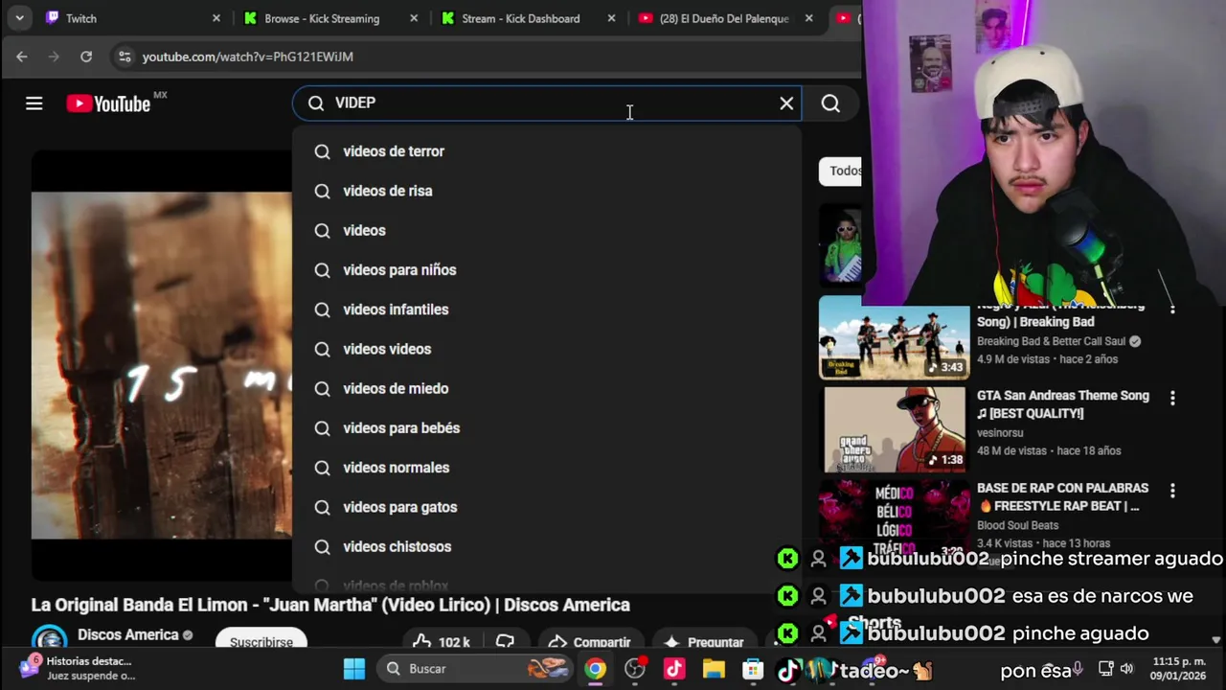Click into the YouTube search field
This screenshot has height=690, width=1226.
546,103
